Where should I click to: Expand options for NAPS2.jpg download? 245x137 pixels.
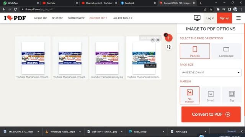pyautogui.click(x=205, y=132)
